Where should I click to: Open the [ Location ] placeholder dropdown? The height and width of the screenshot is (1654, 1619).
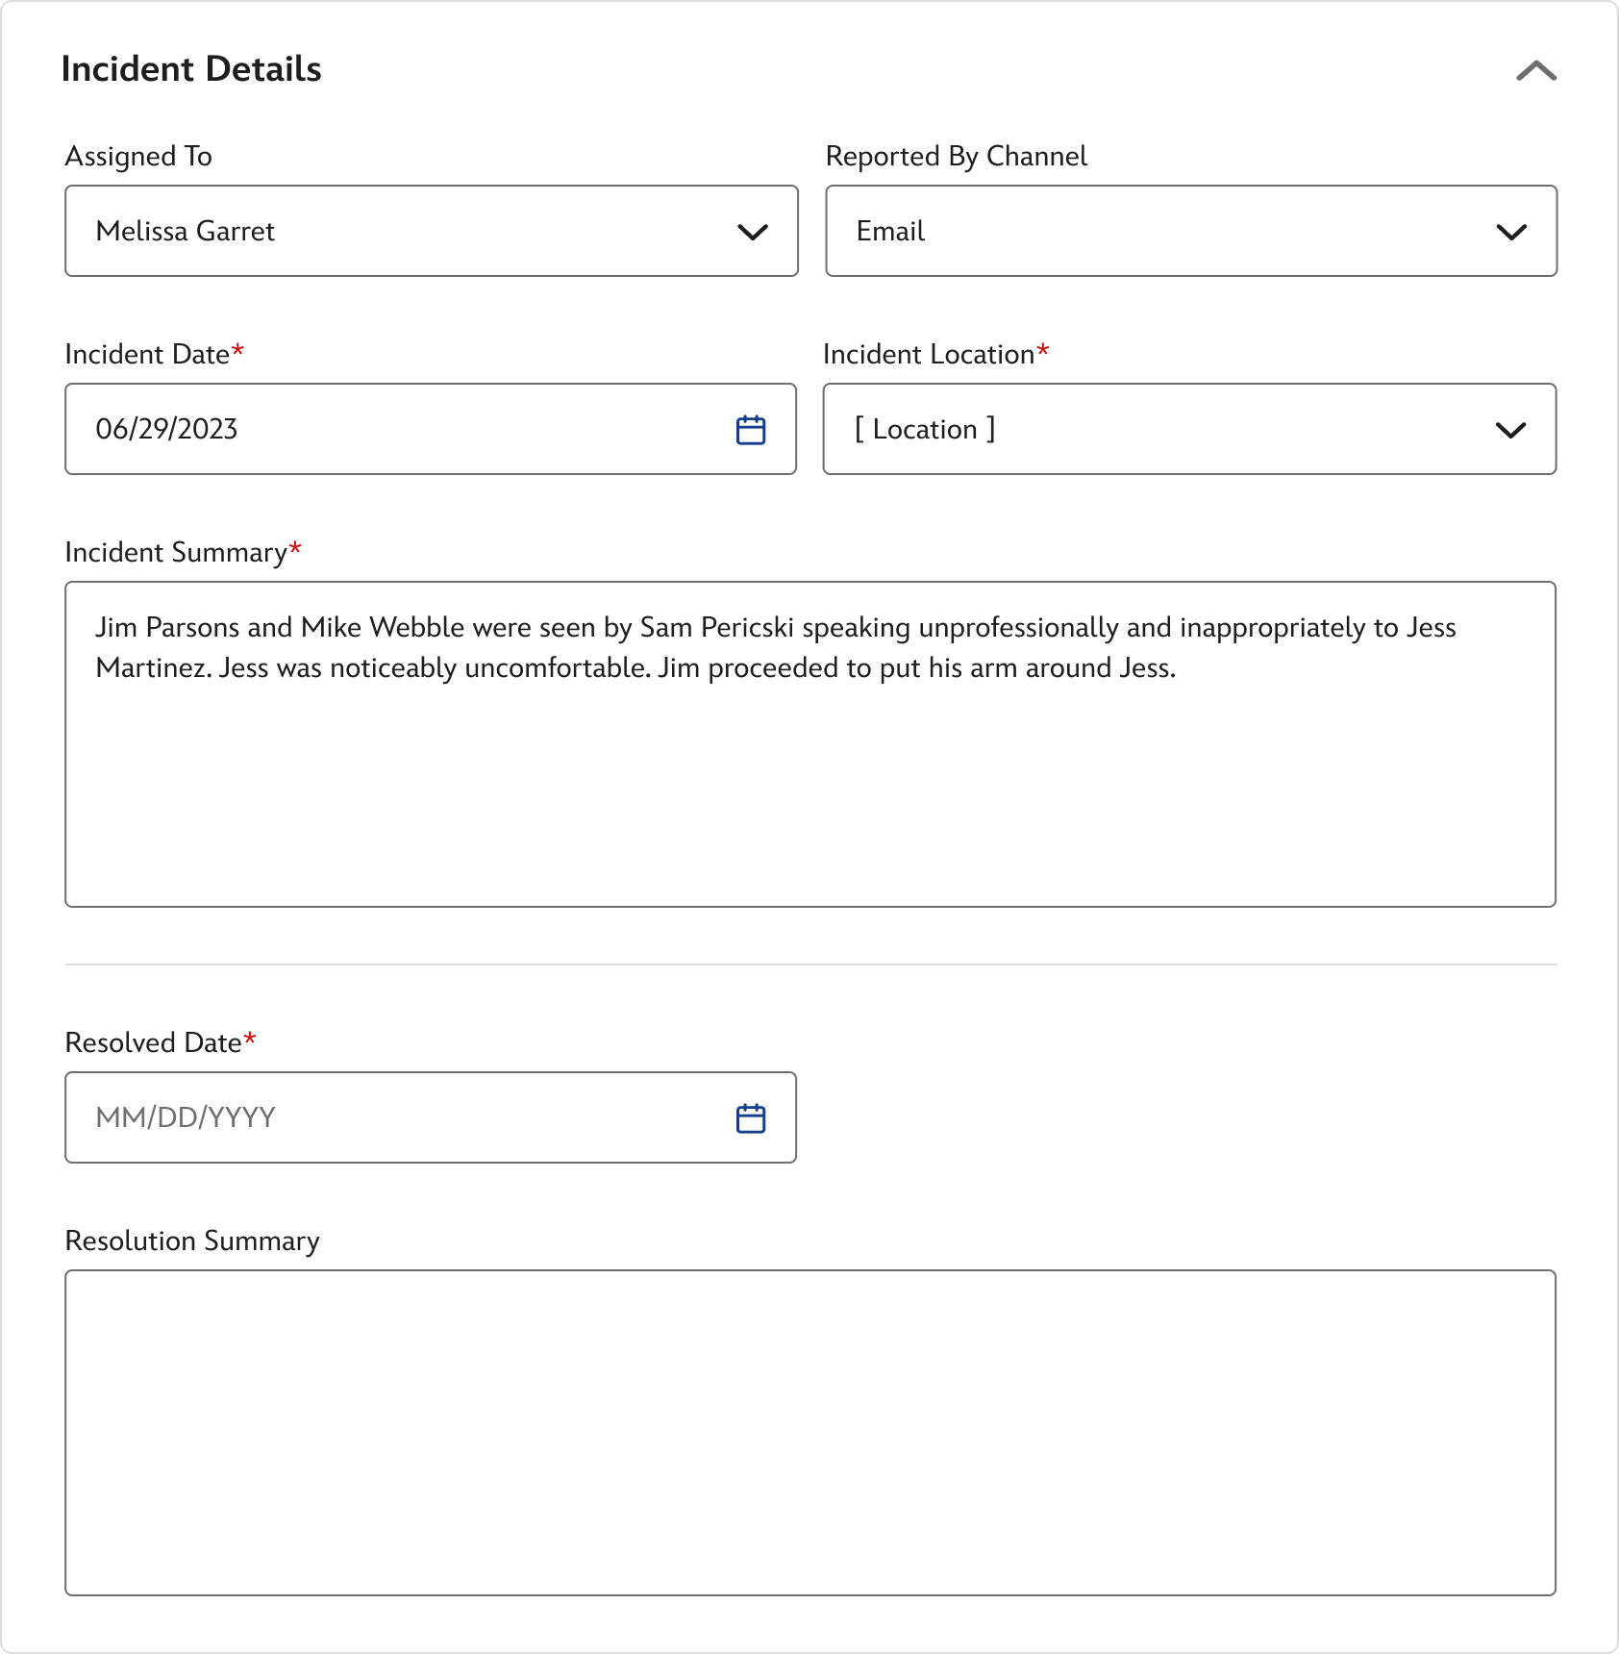coord(925,429)
